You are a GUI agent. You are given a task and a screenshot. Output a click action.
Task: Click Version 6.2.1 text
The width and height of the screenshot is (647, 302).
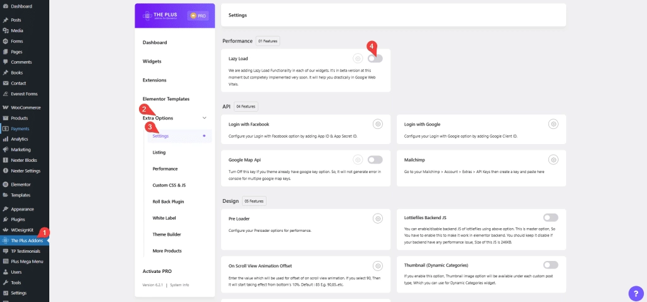[x=153, y=285]
